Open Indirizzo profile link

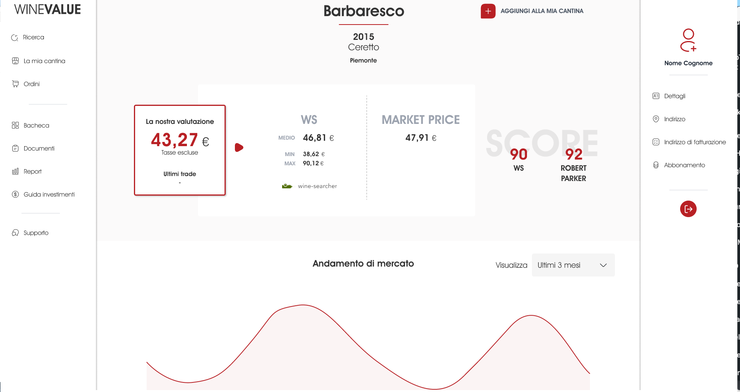[x=675, y=119]
